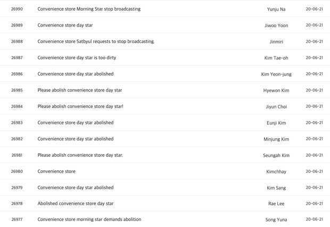Screen dimensions: 330x227
Task: Open Hyewon Kim's "Please abolish" post title
Action: tap(80, 90)
